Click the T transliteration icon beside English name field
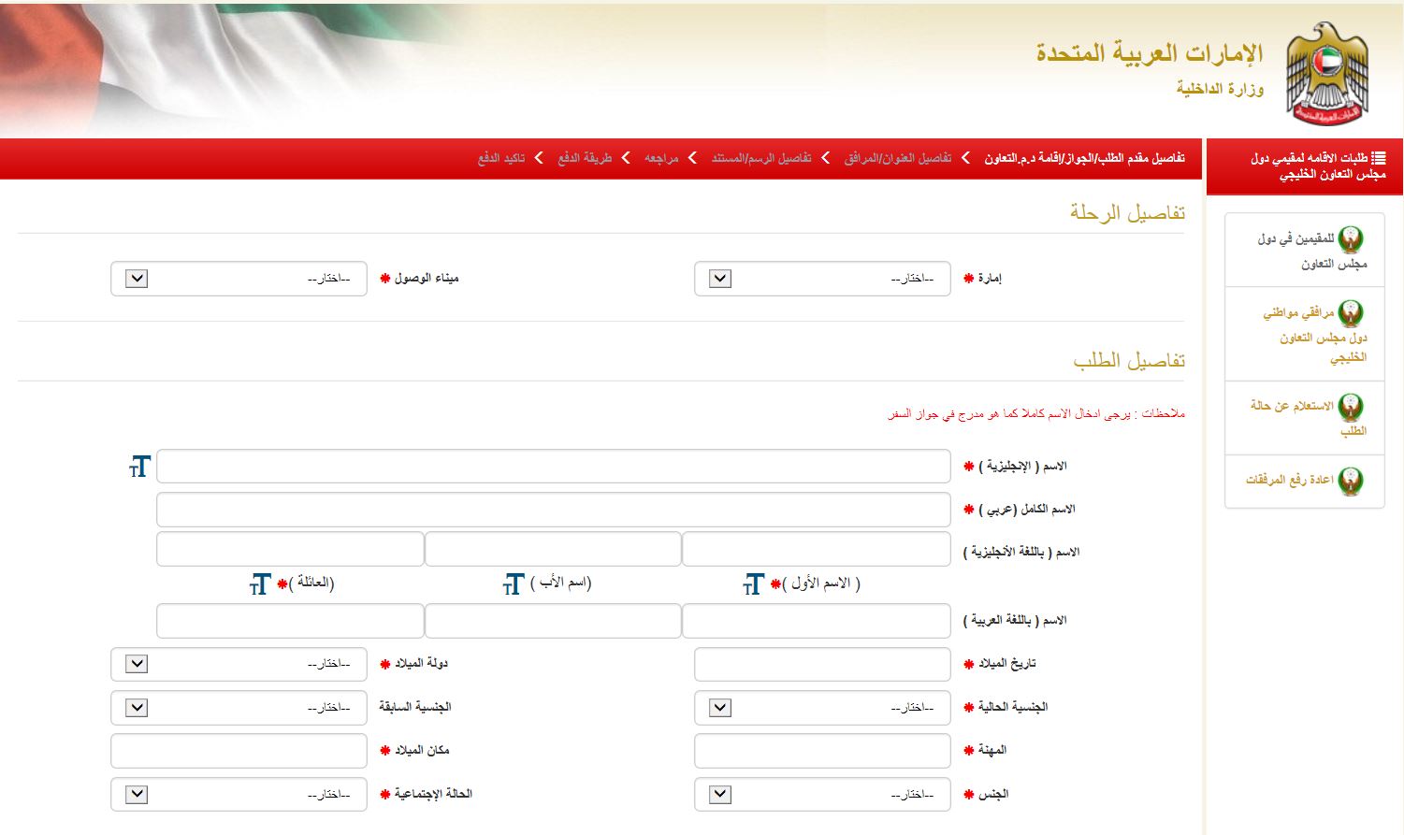This screenshot has height=835, width=1404. (138, 466)
